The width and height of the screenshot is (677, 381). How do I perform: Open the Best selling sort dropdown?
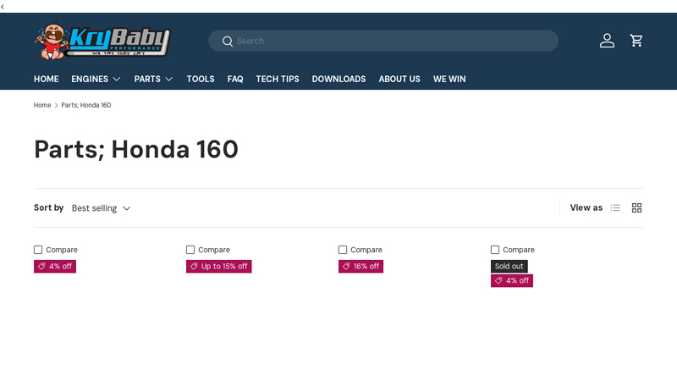(101, 208)
